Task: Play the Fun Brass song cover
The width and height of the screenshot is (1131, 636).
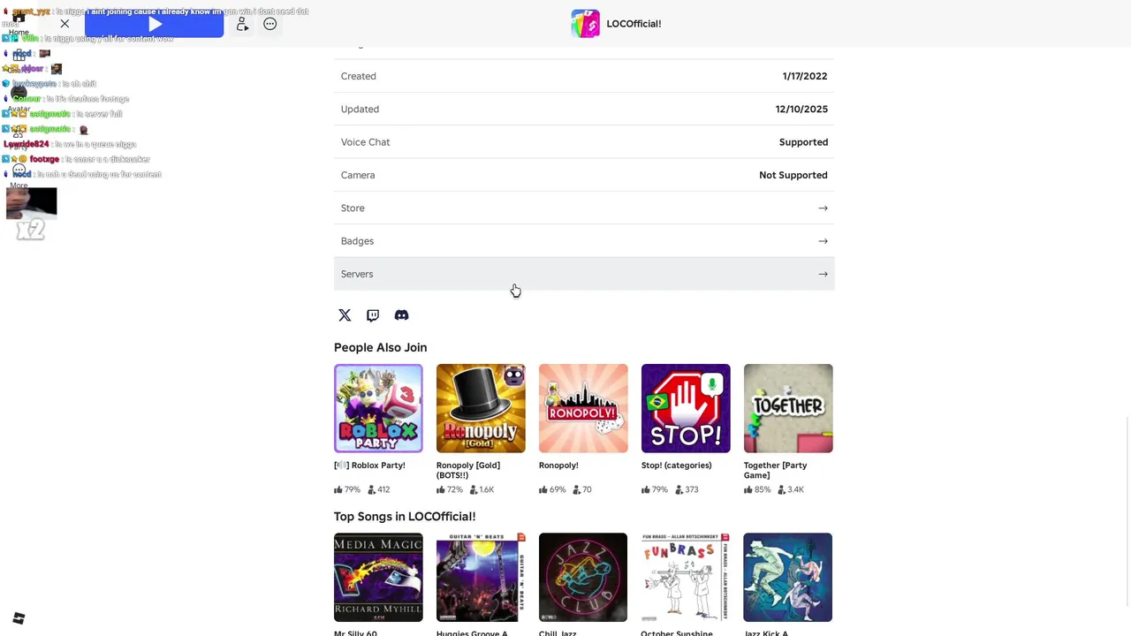Action: coord(686,577)
